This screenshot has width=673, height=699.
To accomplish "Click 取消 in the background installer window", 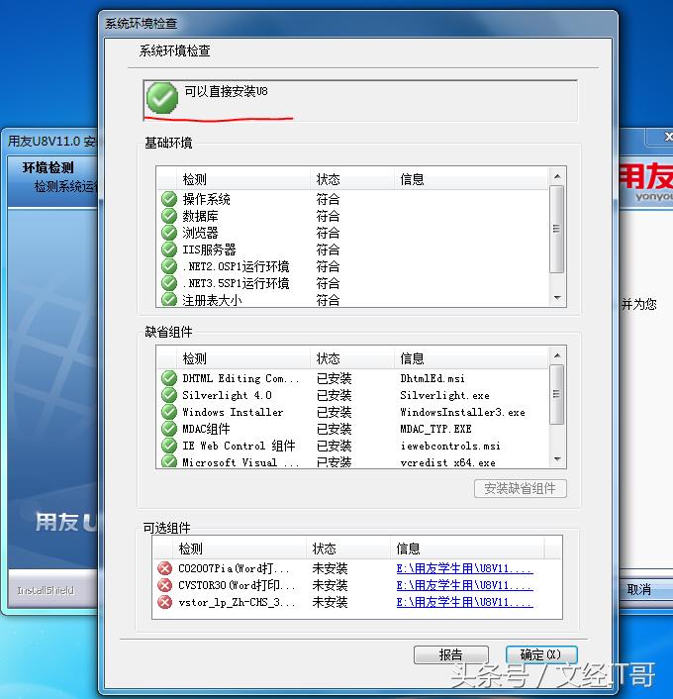I will coord(638,590).
